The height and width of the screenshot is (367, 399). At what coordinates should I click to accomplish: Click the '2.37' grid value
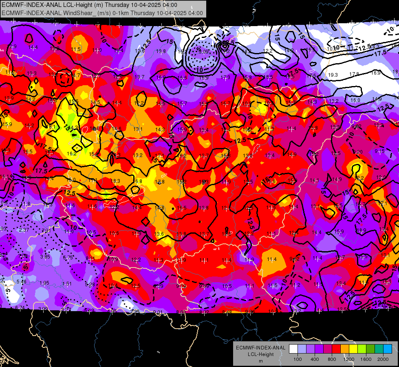tap(24, 230)
